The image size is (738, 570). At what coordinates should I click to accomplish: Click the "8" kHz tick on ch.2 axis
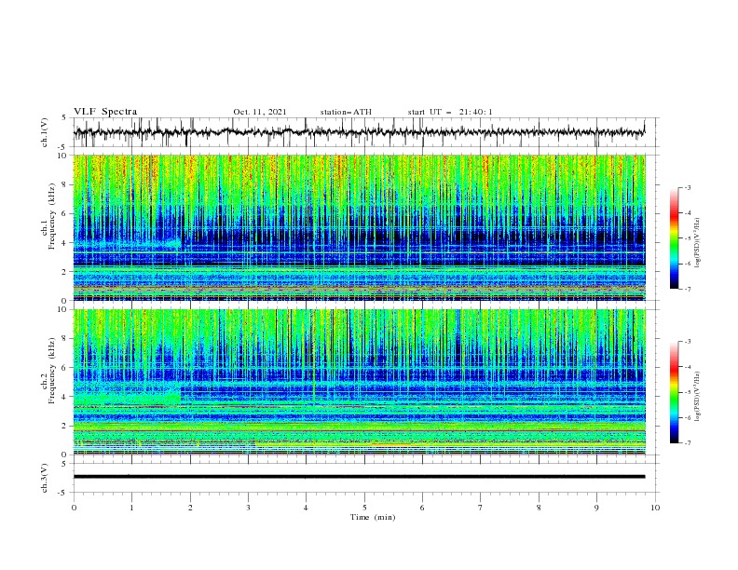(x=66, y=339)
